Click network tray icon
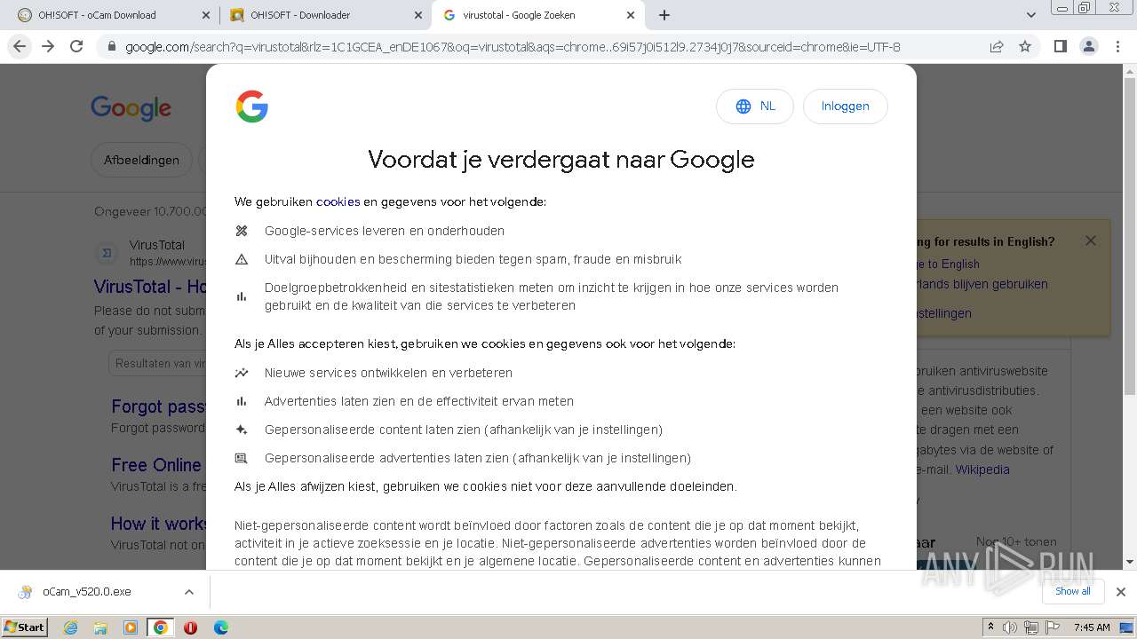Image resolution: width=1137 pixels, height=639 pixels. (1031, 627)
